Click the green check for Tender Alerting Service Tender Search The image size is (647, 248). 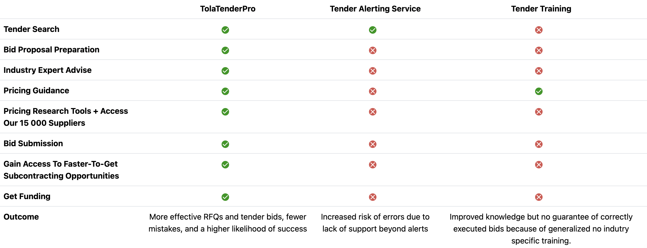click(x=372, y=30)
